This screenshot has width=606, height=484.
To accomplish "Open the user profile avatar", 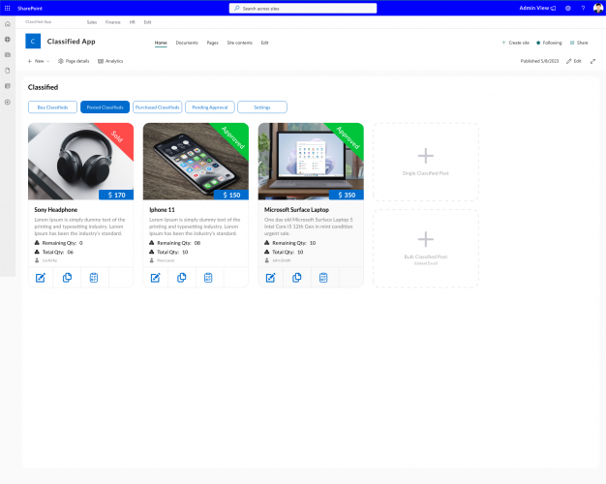I will [598, 8].
